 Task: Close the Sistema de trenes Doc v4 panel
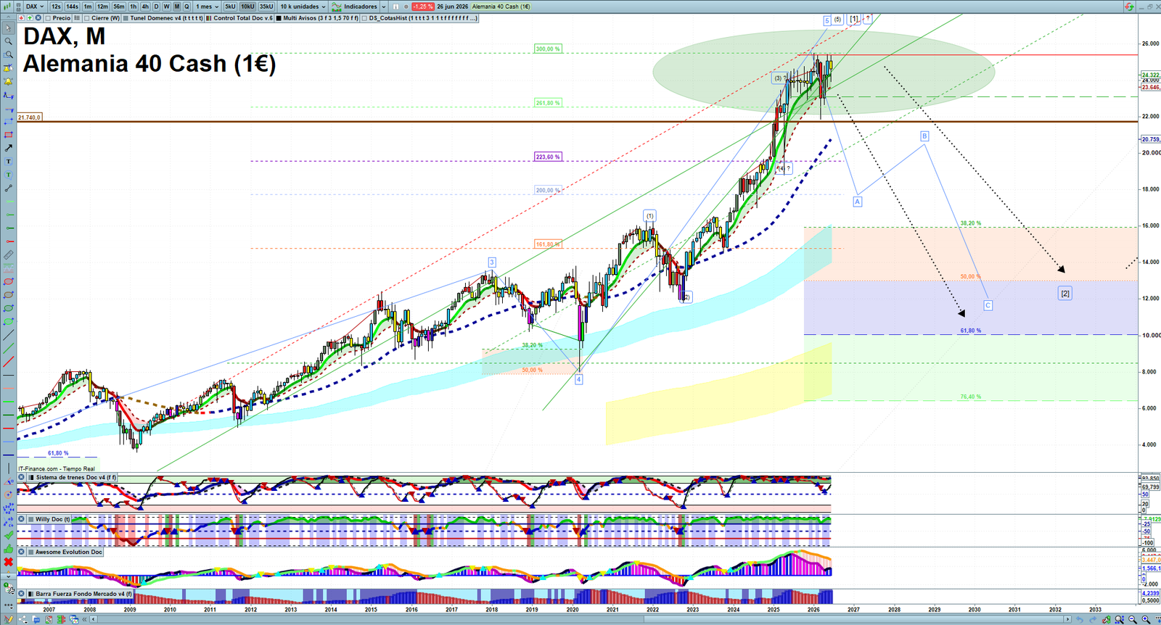pos(22,477)
